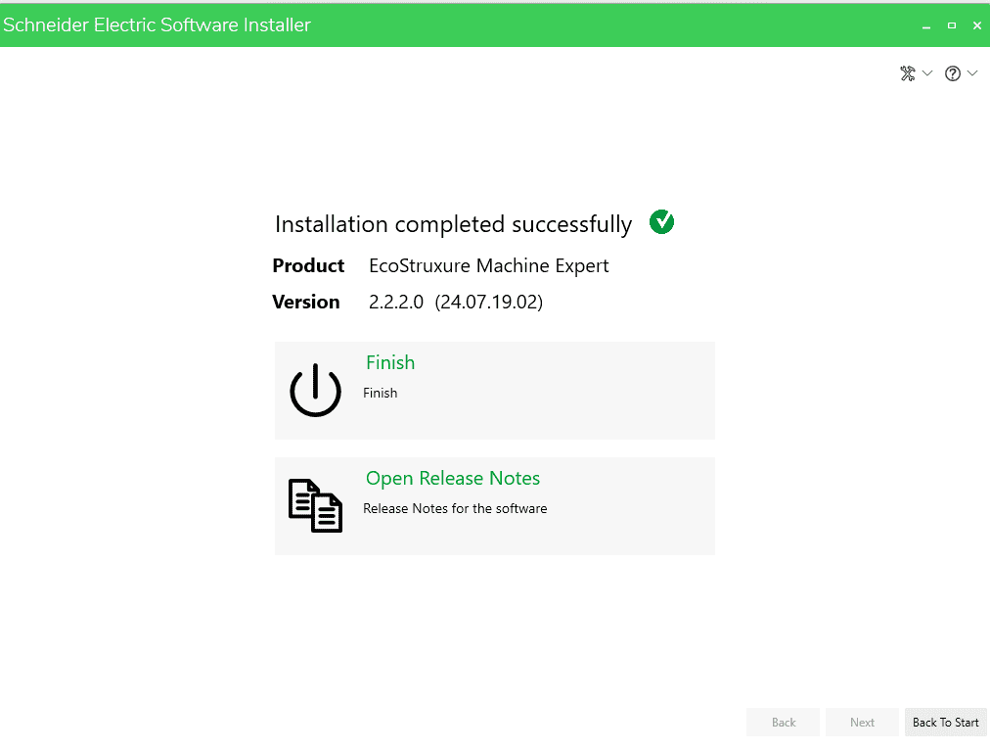The height and width of the screenshot is (751, 990).
Task: Click 'Release Notes for the software' description
Action: click(x=455, y=508)
